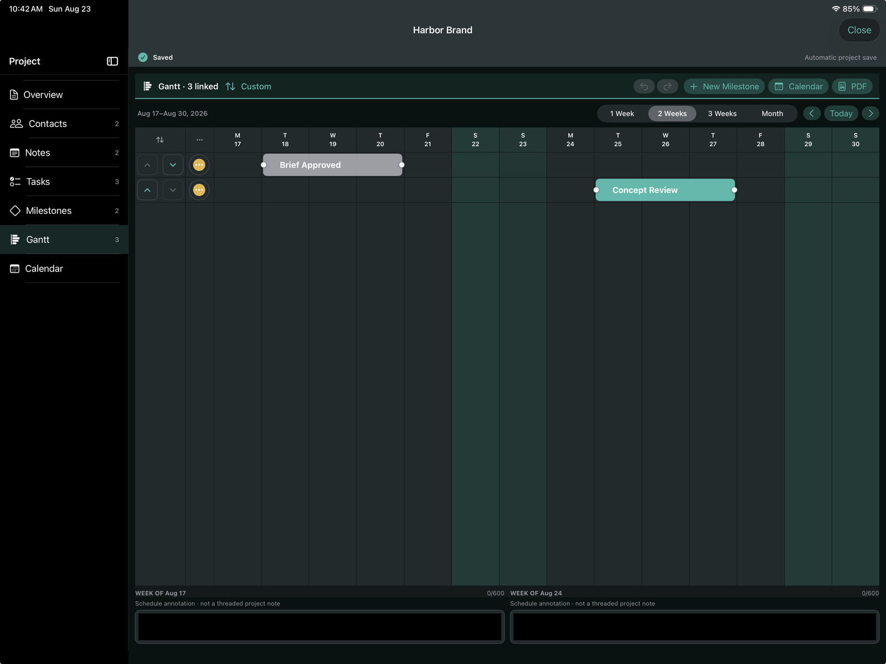Viewport: 886px width, 664px height.
Task: Click Concept Review bar start handle
Action: click(596, 190)
